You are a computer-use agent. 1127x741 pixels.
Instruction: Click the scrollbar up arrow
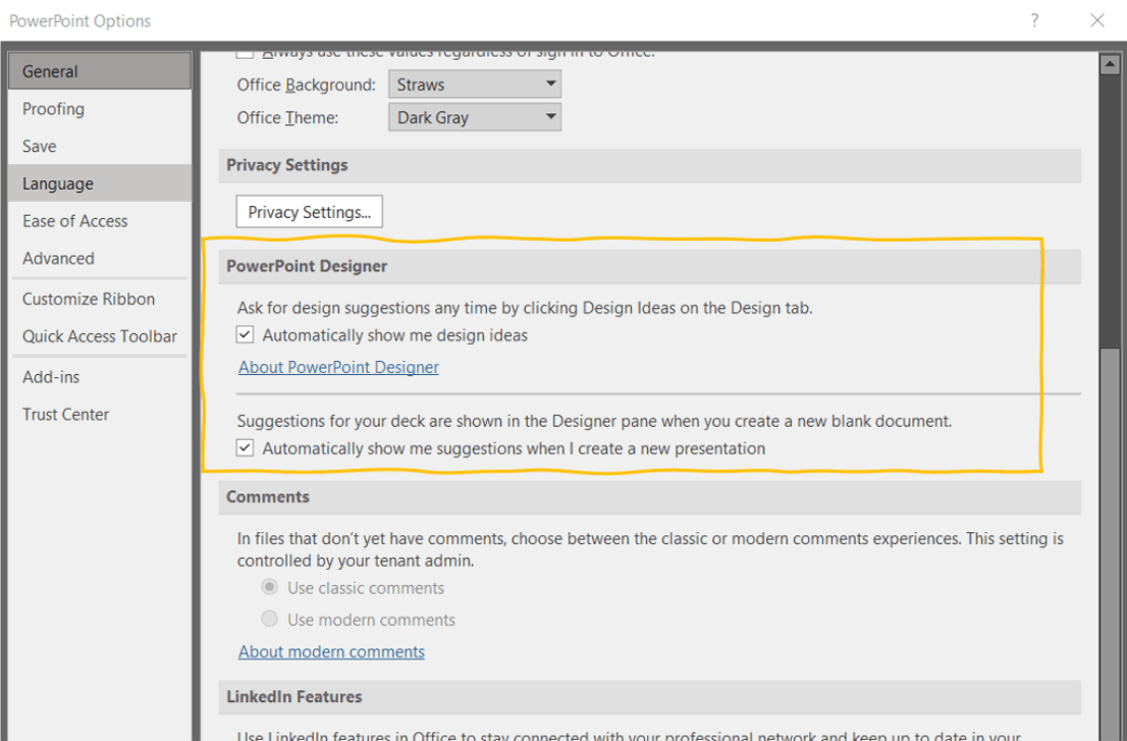pyautogui.click(x=1111, y=65)
